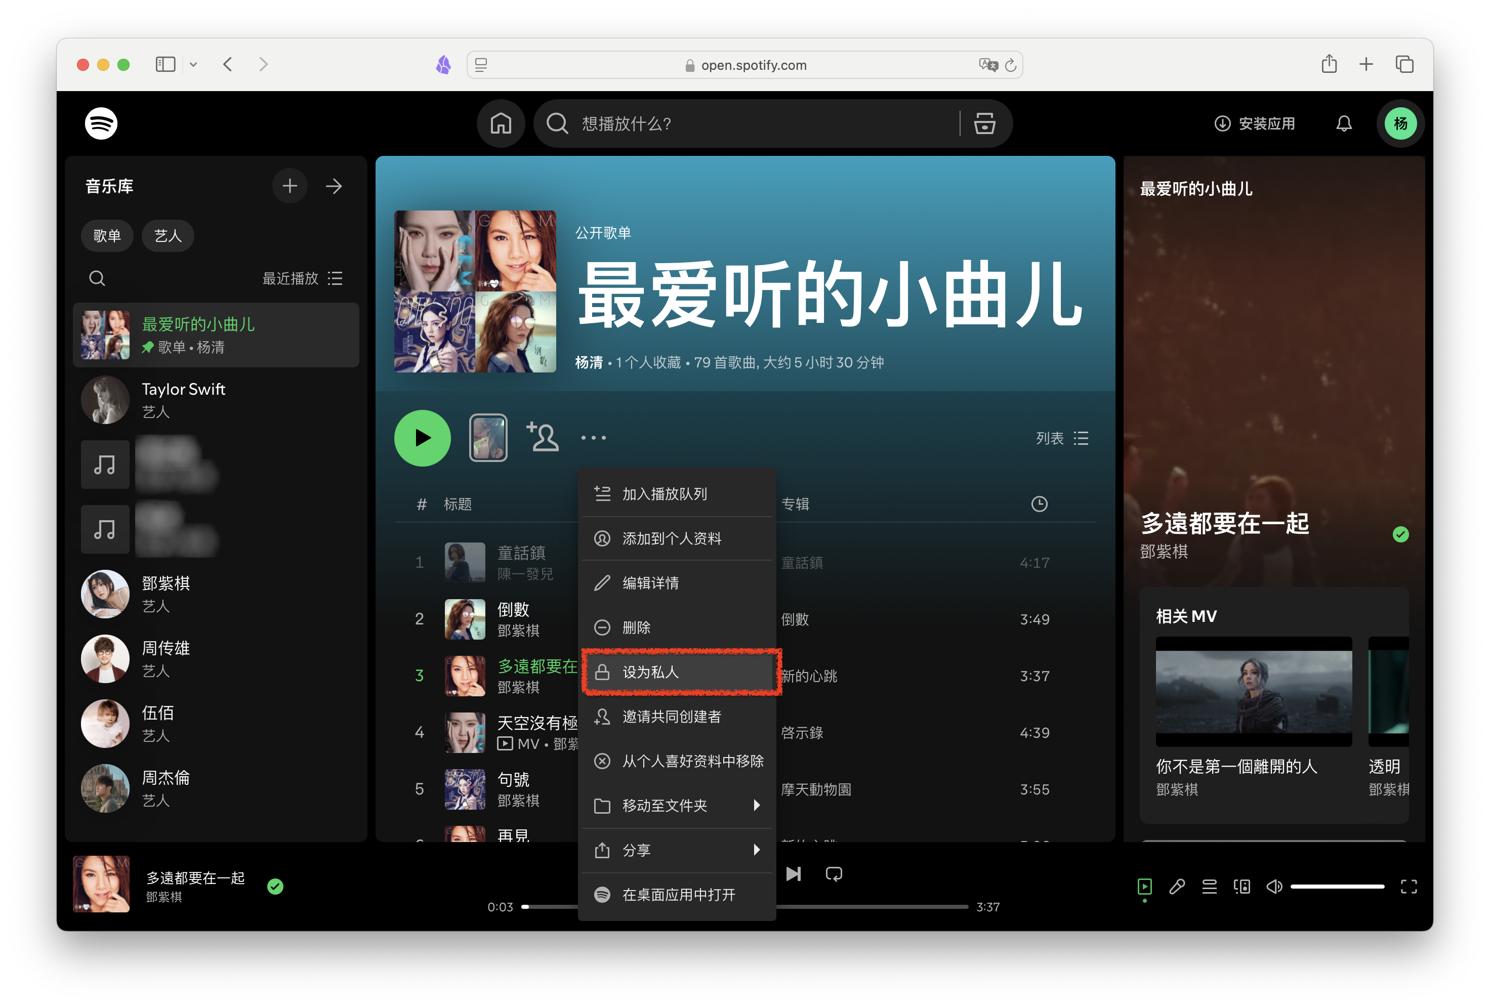Open lyrics with microphone icon

1177,887
